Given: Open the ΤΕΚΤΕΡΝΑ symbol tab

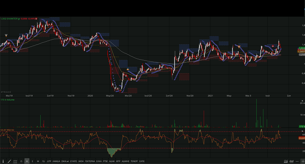Looking at the screenshot, I should click(90, 161).
